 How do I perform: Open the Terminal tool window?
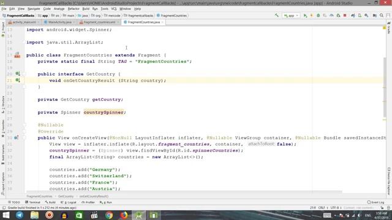tap(32, 202)
